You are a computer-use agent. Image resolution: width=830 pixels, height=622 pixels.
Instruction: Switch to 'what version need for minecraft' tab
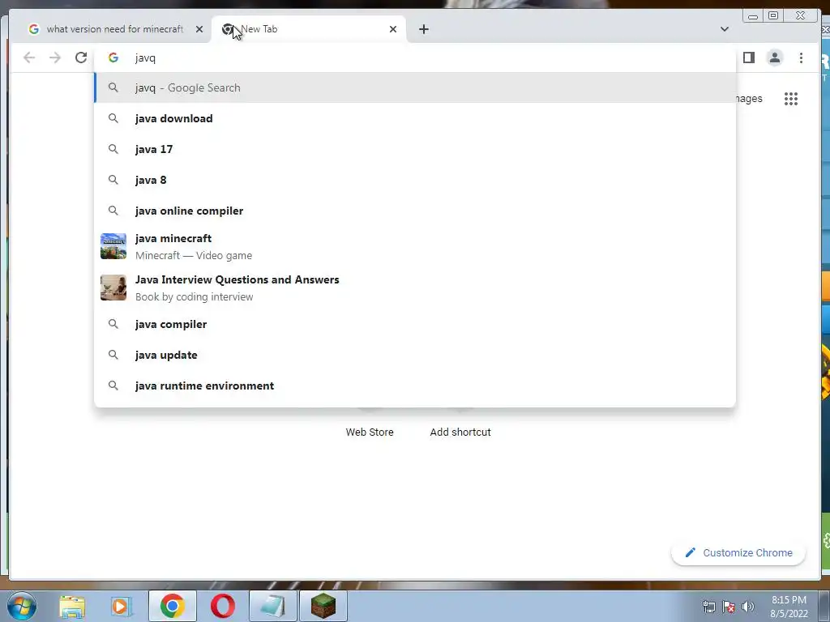click(115, 29)
